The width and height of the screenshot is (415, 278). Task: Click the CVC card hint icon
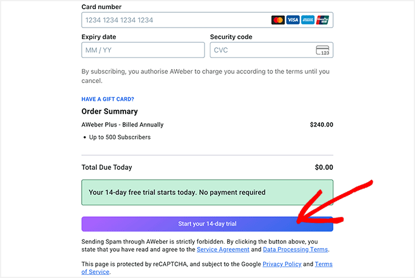pyautogui.click(x=323, y=50)
